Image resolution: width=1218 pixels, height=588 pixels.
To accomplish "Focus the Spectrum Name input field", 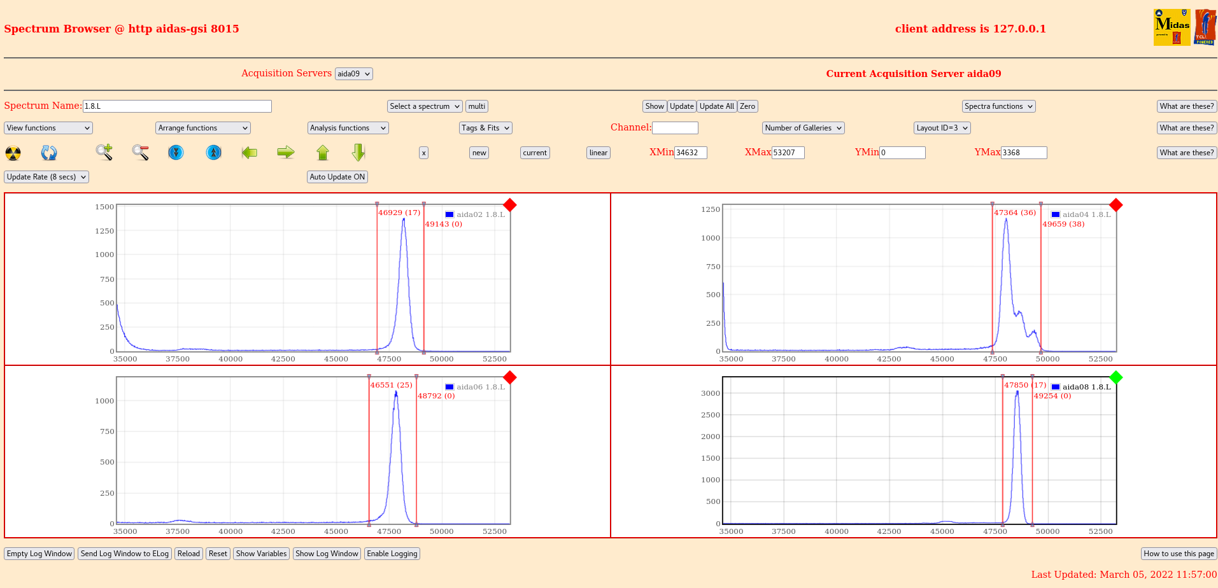I will point(177,106).
